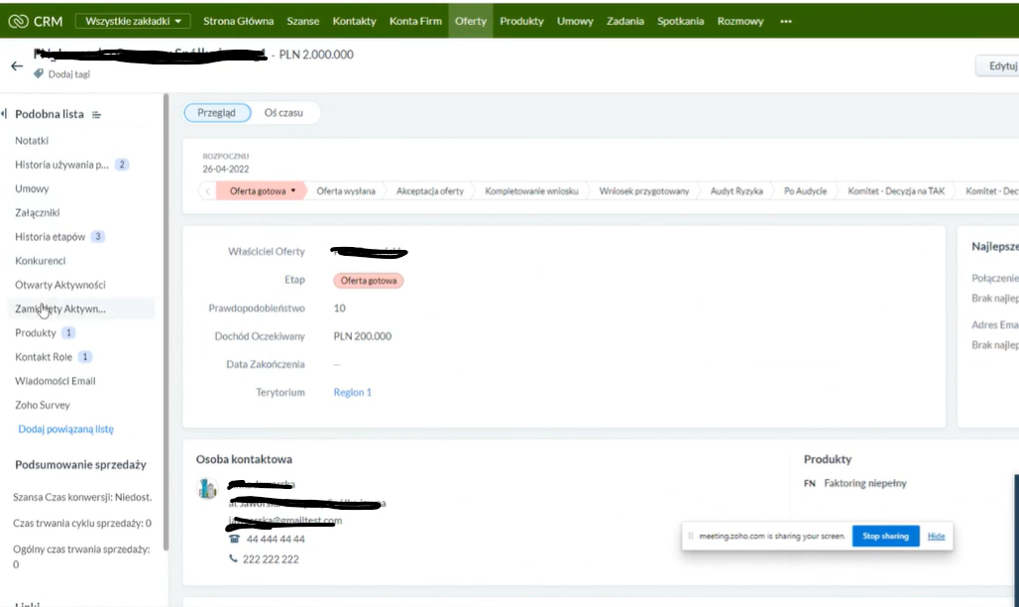Expand the Oferta gotowa stage dropdown
The height and width of the screenshot is (607, 1019).
click(293, 190)
